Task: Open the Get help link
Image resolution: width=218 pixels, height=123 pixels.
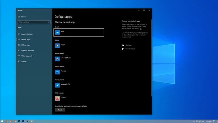Action: tap(128, 45)
